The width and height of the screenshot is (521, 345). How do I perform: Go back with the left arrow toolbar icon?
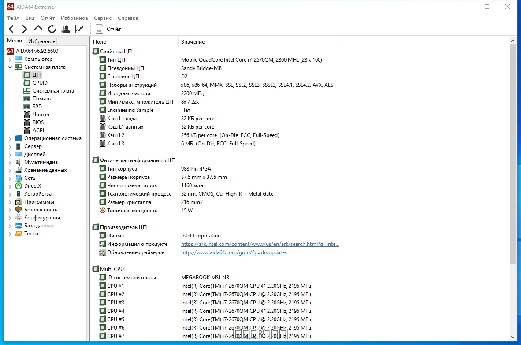11,29
